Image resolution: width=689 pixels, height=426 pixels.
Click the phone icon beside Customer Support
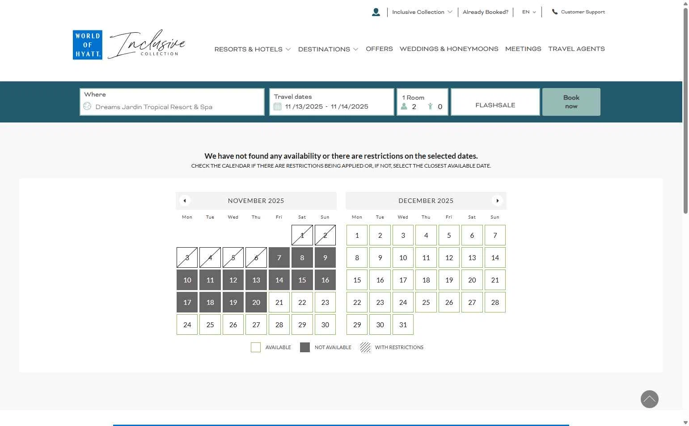554,12
